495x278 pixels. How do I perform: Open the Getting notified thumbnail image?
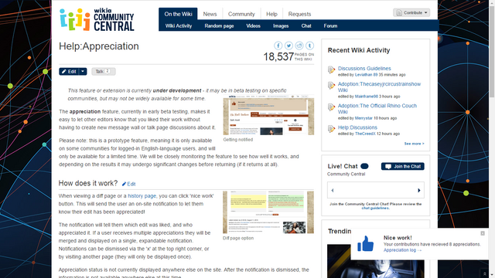(268, 115)
